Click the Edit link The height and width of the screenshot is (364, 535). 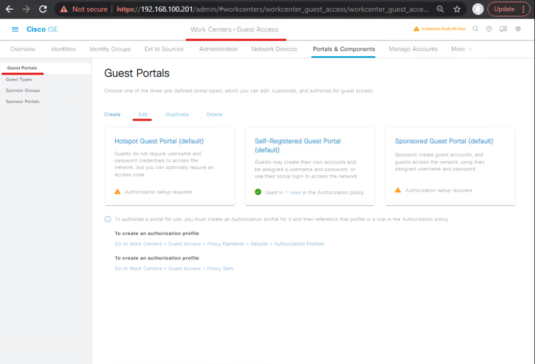pos(143,114)
